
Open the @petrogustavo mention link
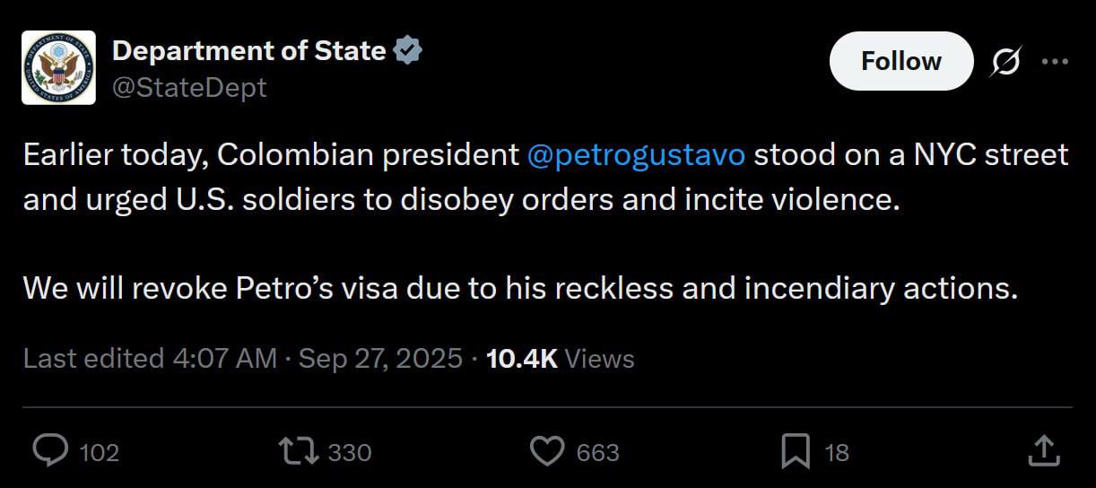pos(636,155)
